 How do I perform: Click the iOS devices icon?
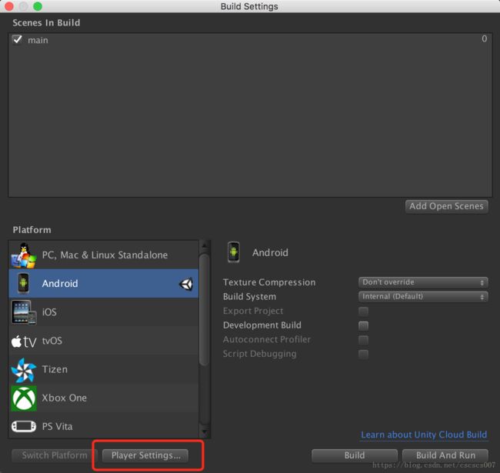click(x=24, y=312)
